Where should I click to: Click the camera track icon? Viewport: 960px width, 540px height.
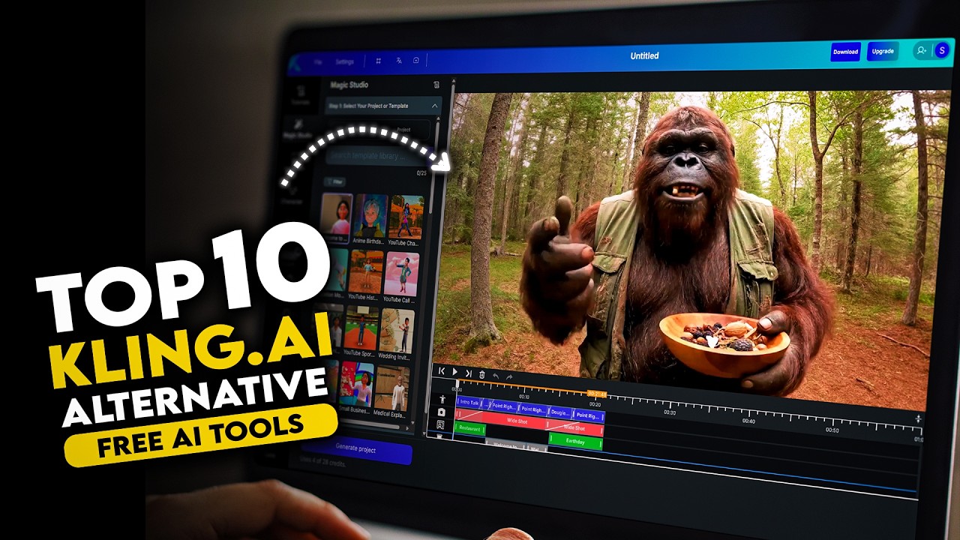click(x=441, y=412)
